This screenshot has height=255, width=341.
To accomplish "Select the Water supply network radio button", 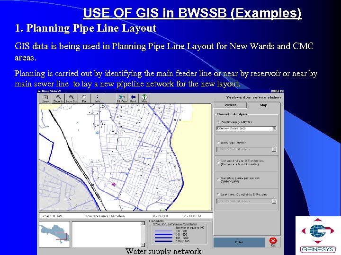I will tap(218, 122).
